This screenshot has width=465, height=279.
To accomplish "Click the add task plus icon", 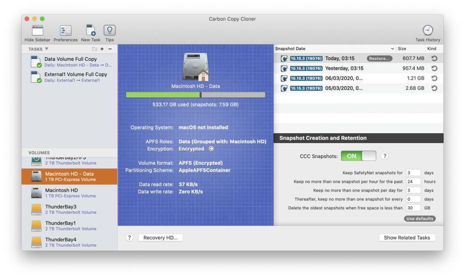I will tap(102, 49).
